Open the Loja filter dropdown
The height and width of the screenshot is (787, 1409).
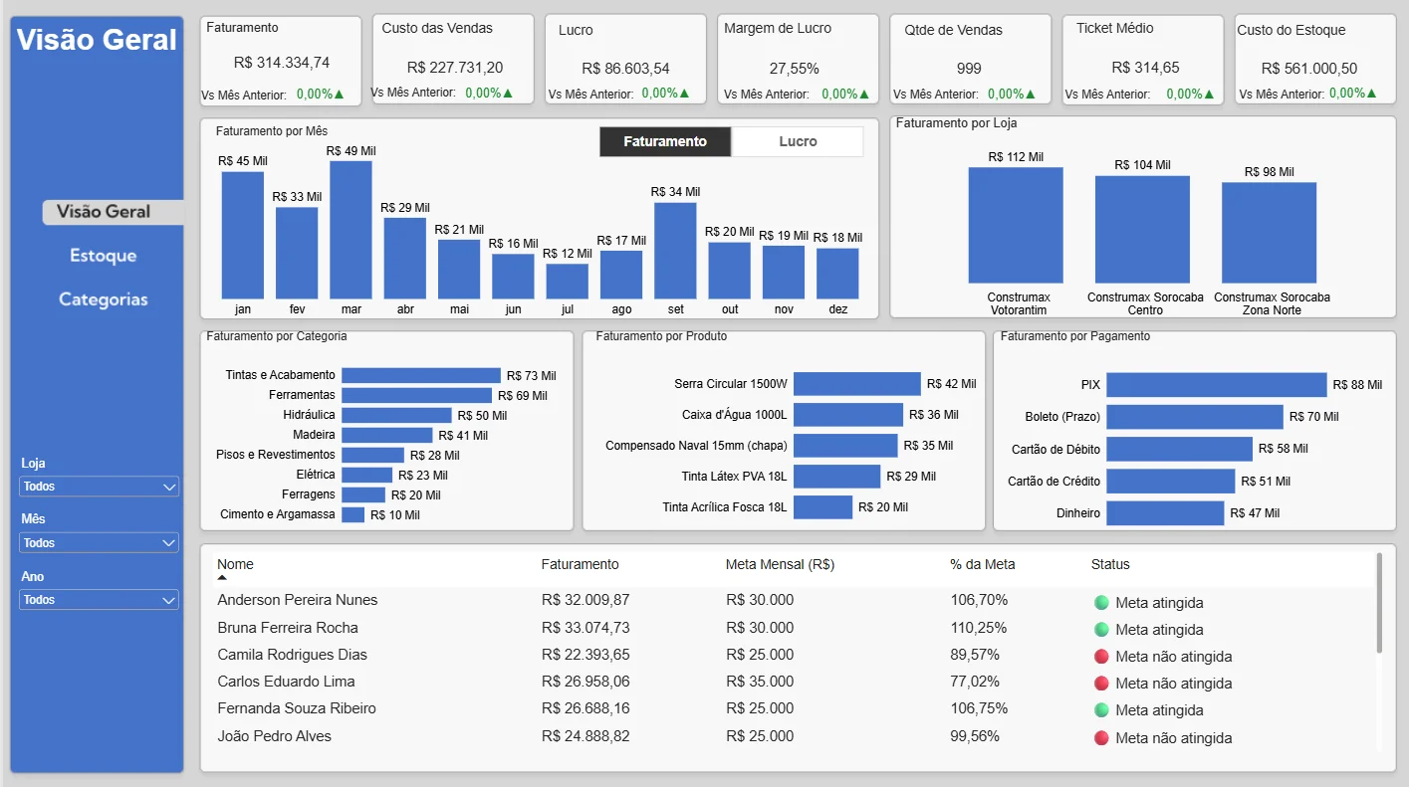[100, 487]
